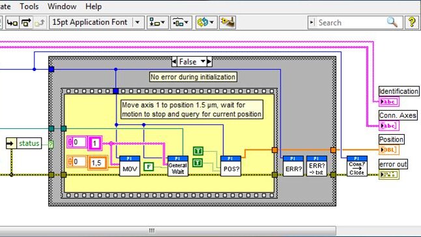
Task: Click the blue input tunnel on the case structure
Action: [x=51, y=69]
